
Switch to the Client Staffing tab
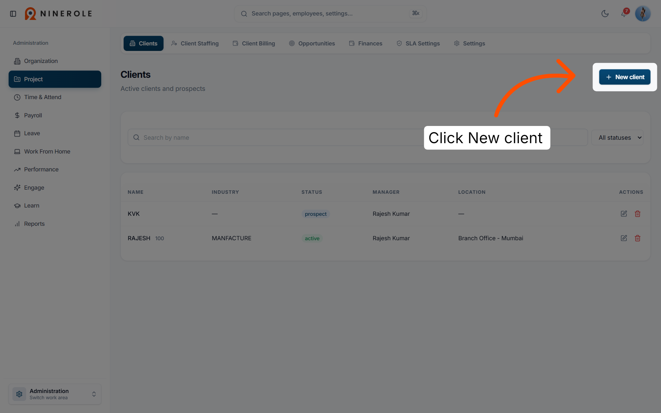click(x=195, y=43)
